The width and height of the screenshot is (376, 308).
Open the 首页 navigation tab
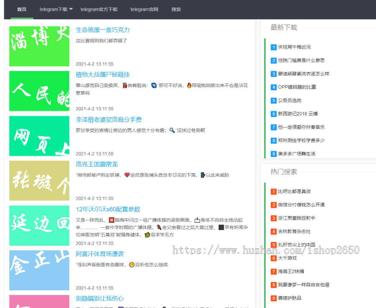pyautogui.click(x=22, y=9)
